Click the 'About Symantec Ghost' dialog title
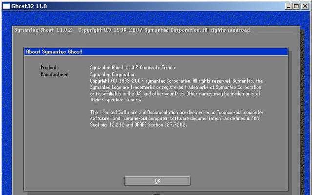Image resolution: width=312 pixels, height=195 pixels. coord(54,52)
